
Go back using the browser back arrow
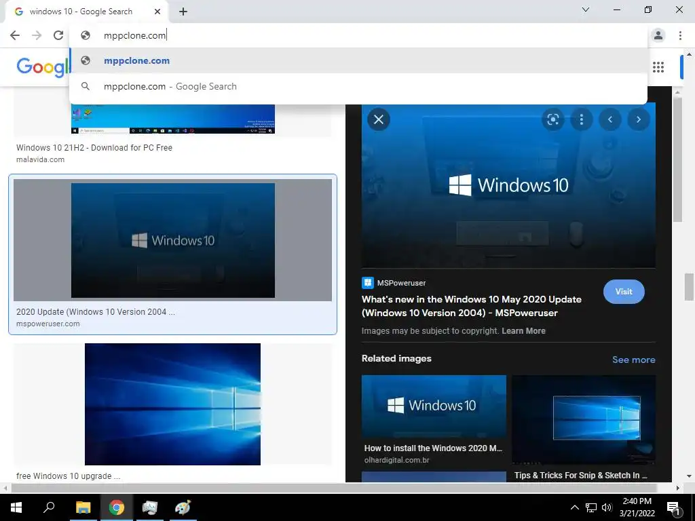pyautogui.click(x=15, y=35)
